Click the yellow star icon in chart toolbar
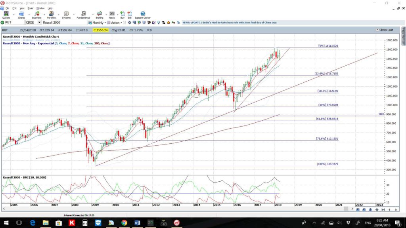 [168, 23]
